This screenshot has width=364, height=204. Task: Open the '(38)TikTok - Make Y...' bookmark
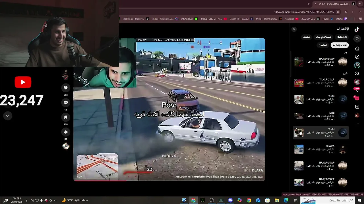136,19
